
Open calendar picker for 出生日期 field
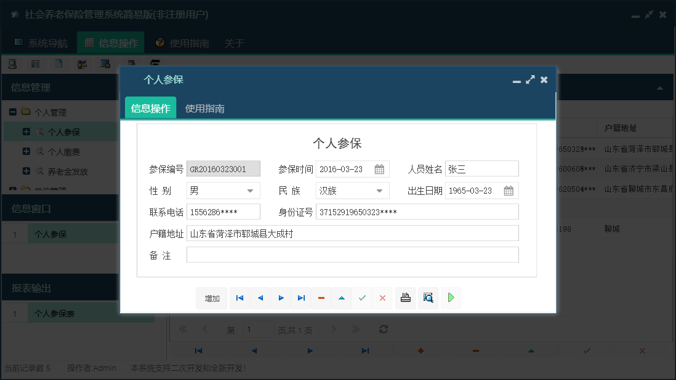pyautogui.click(x=509, y=191)
